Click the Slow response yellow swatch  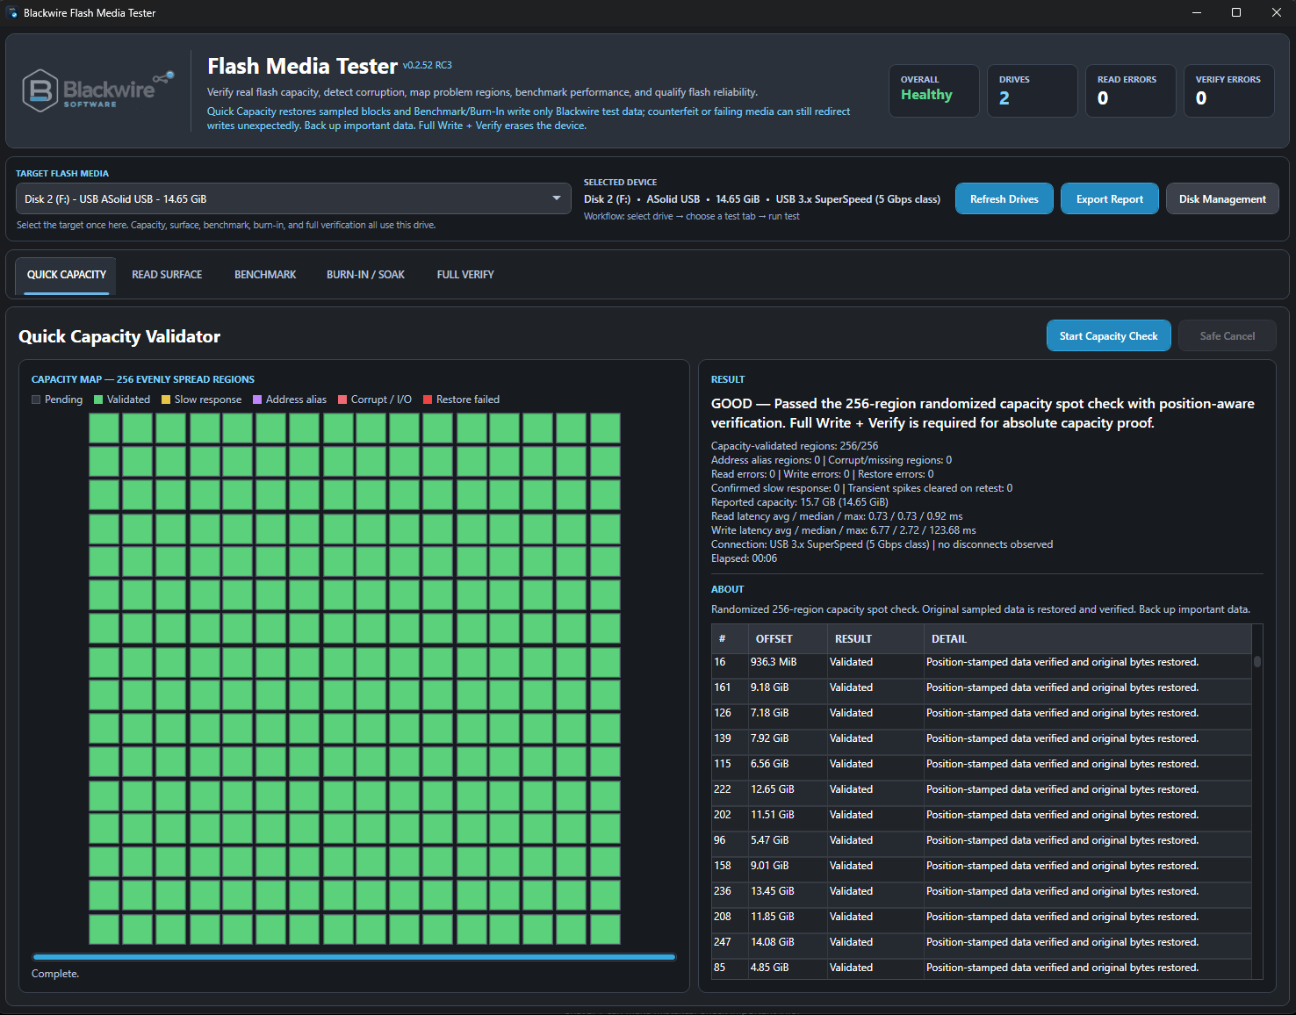166,400
